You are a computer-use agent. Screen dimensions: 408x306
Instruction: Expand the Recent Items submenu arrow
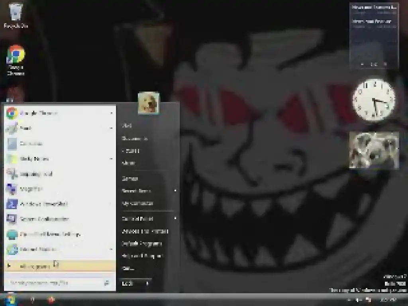click(x=175, y=191)
